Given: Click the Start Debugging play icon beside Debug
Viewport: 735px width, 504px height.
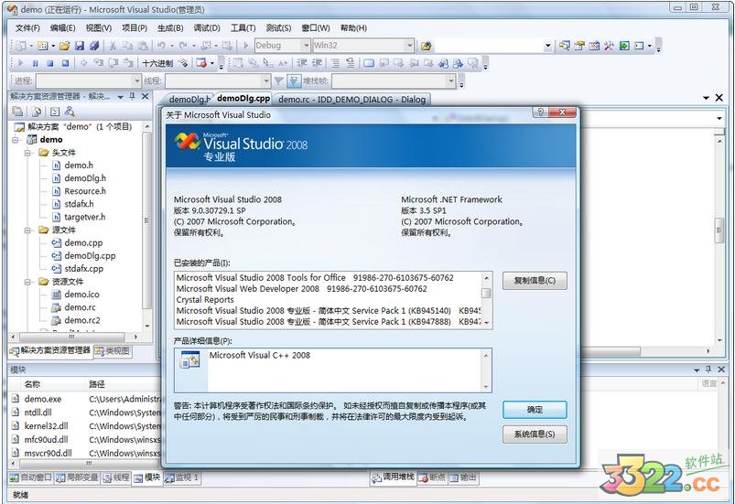Looking at the screenshot, I should coord(246,46).
